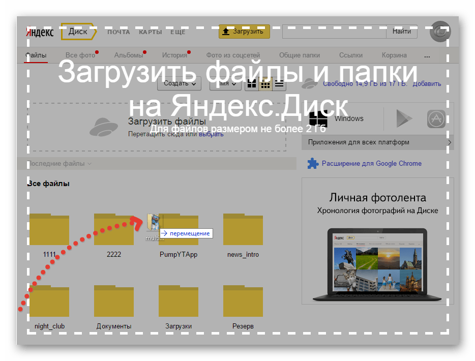Switch to small grid view
The height and width of the screenshot is (361, 475).
click(265, 84)
